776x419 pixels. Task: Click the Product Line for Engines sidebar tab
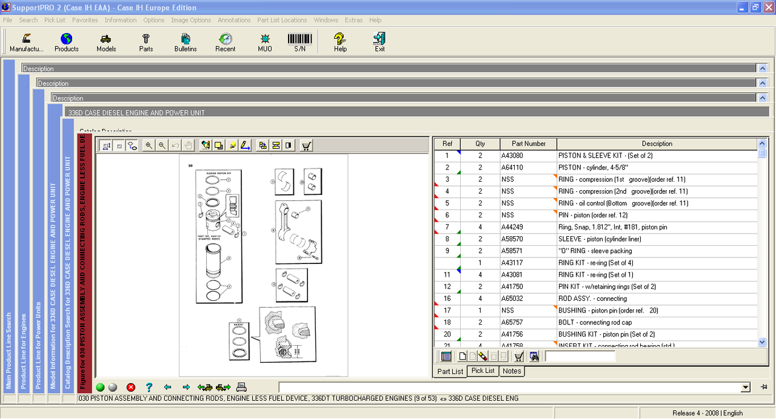coord(24,233)
